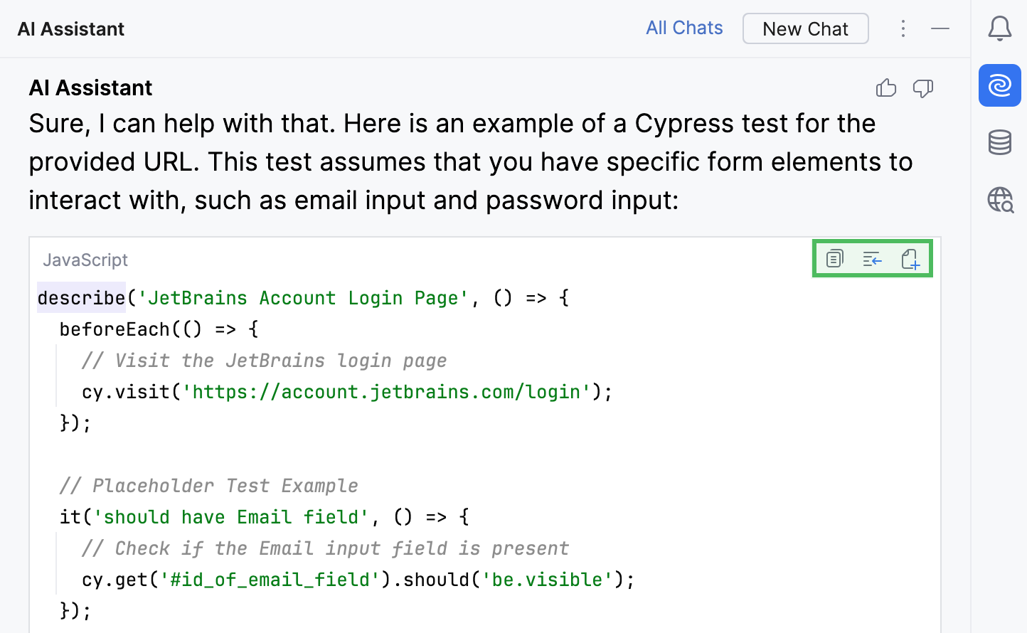This screenshot has height=633, width=1027.
Task: Click the 'describe' keyword in code
Action: (x=81, y=297)
